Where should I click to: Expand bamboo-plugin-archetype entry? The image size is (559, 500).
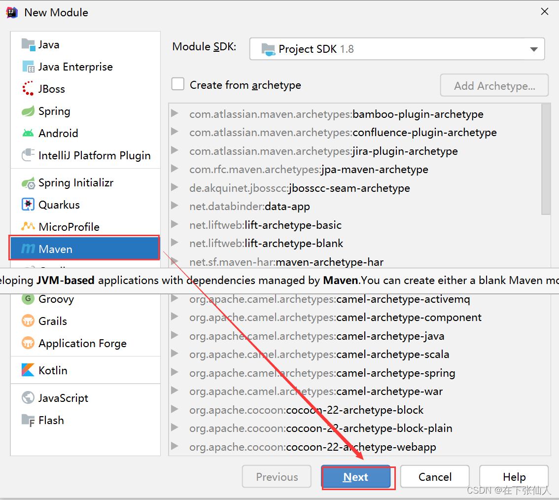pos(175,113)
